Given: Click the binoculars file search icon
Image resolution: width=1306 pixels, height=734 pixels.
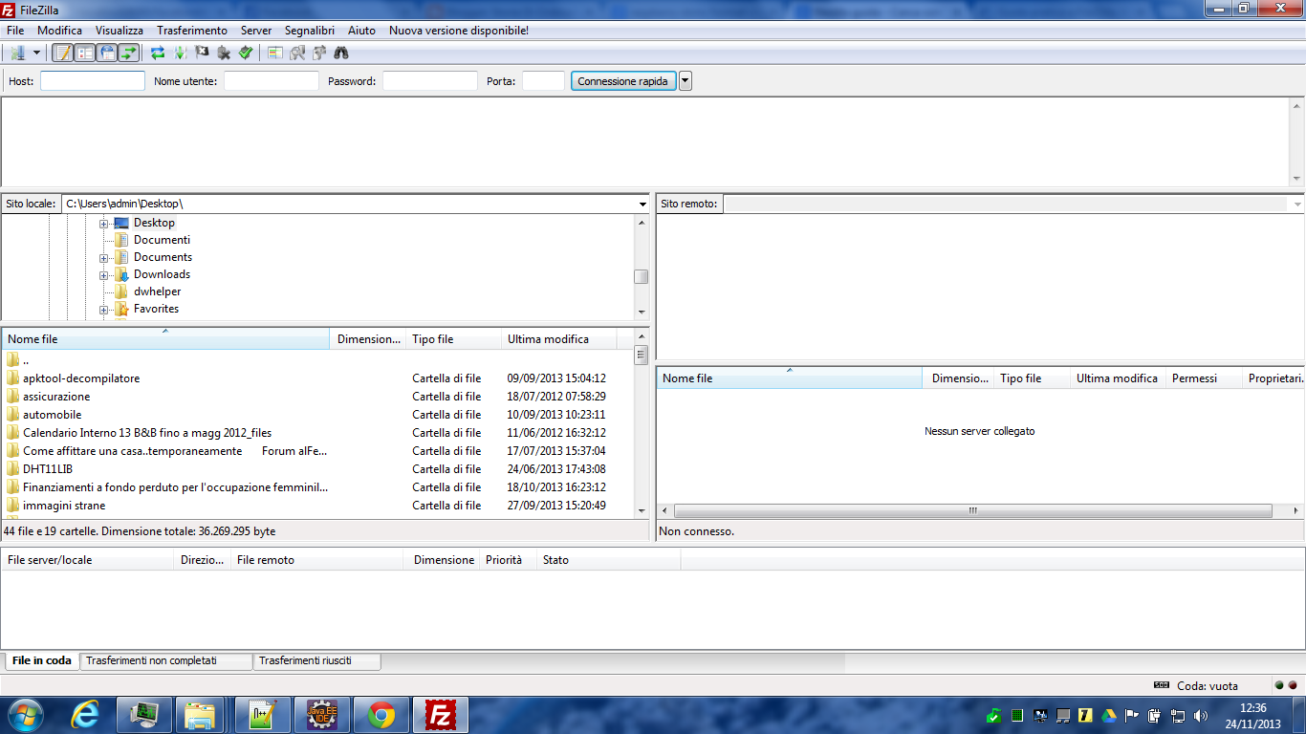Looking at the screenshot, I should [341, 53].
